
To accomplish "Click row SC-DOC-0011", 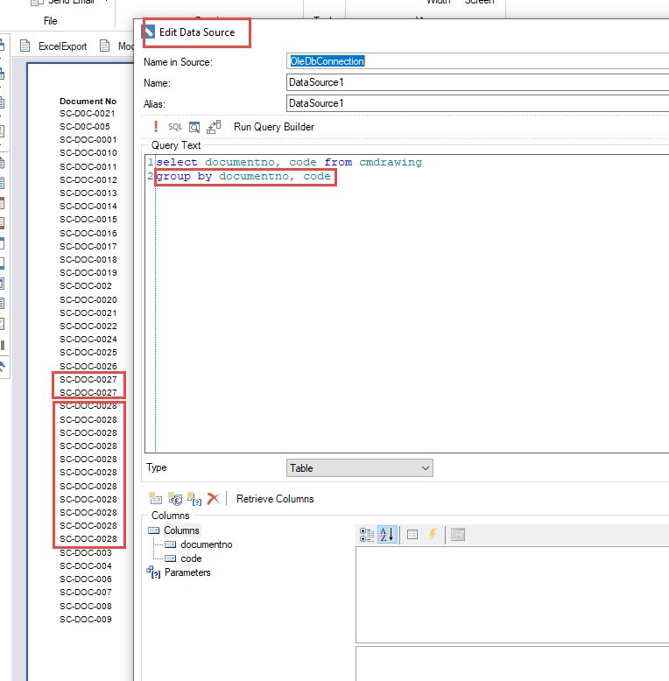I will (x=88, y=167).
